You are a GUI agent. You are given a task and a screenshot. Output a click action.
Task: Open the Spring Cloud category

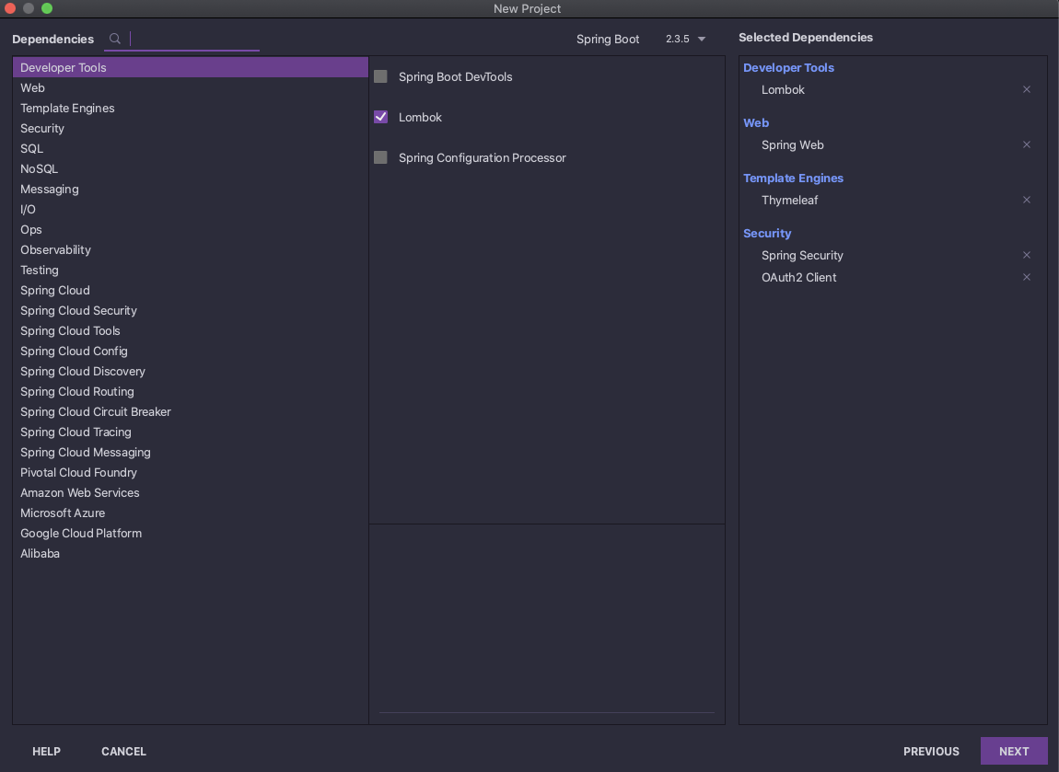point(191,290)
